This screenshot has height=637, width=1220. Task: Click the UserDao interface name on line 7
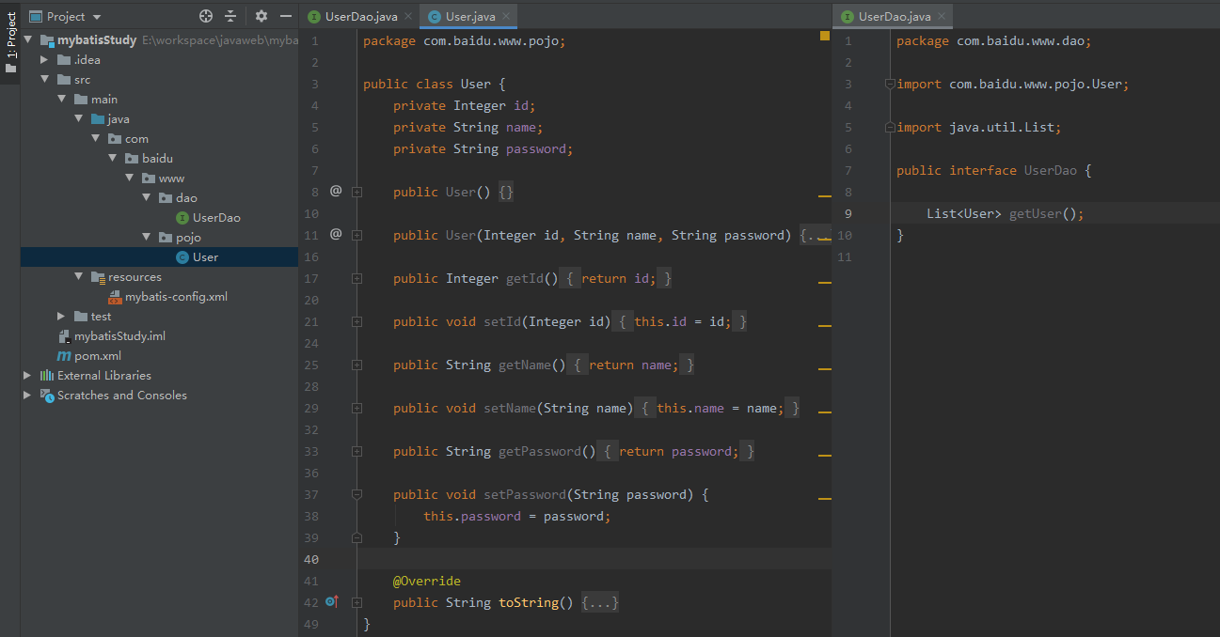pyautogui.click(x=1050, y=170)
